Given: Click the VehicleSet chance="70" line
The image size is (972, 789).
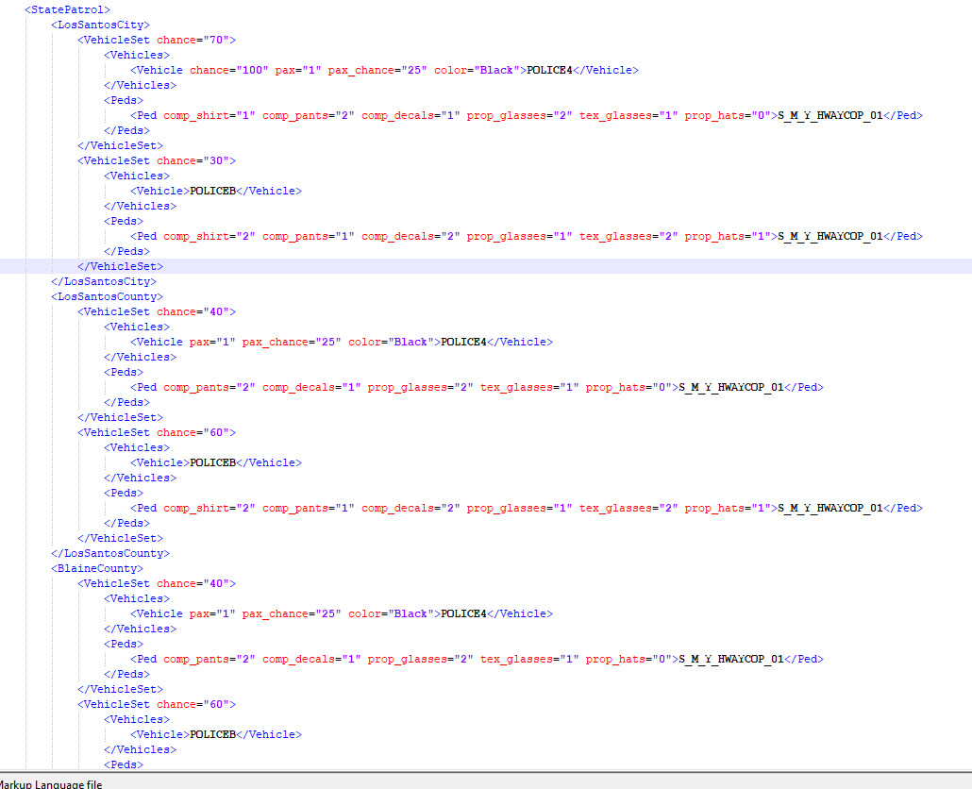Looking at the screenshot, I should tap(157, 40).
